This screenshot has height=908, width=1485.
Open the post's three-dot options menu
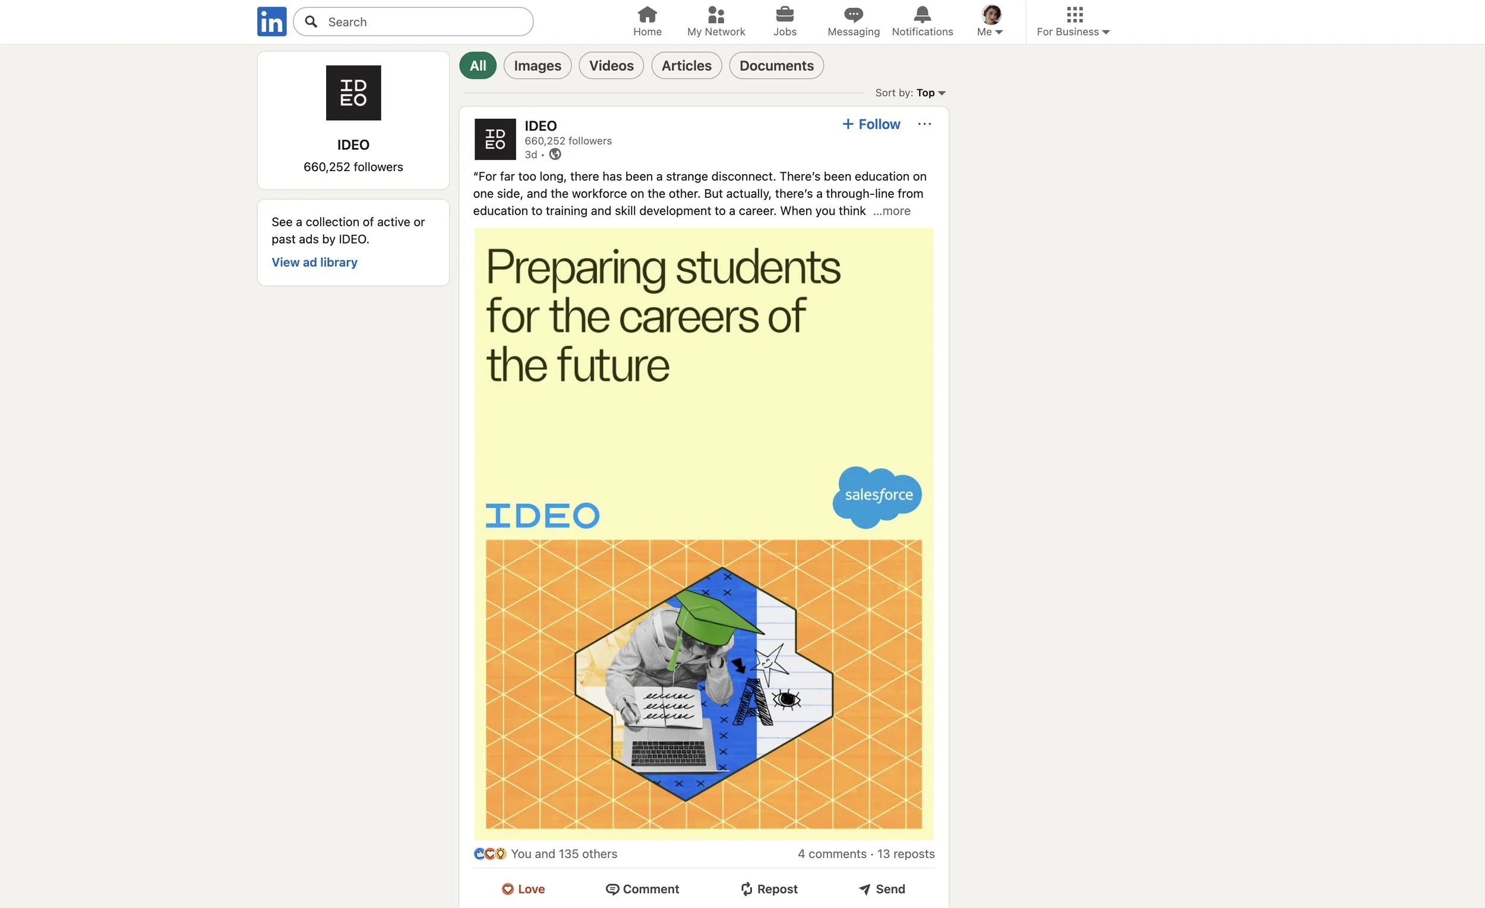click(924, 124)
